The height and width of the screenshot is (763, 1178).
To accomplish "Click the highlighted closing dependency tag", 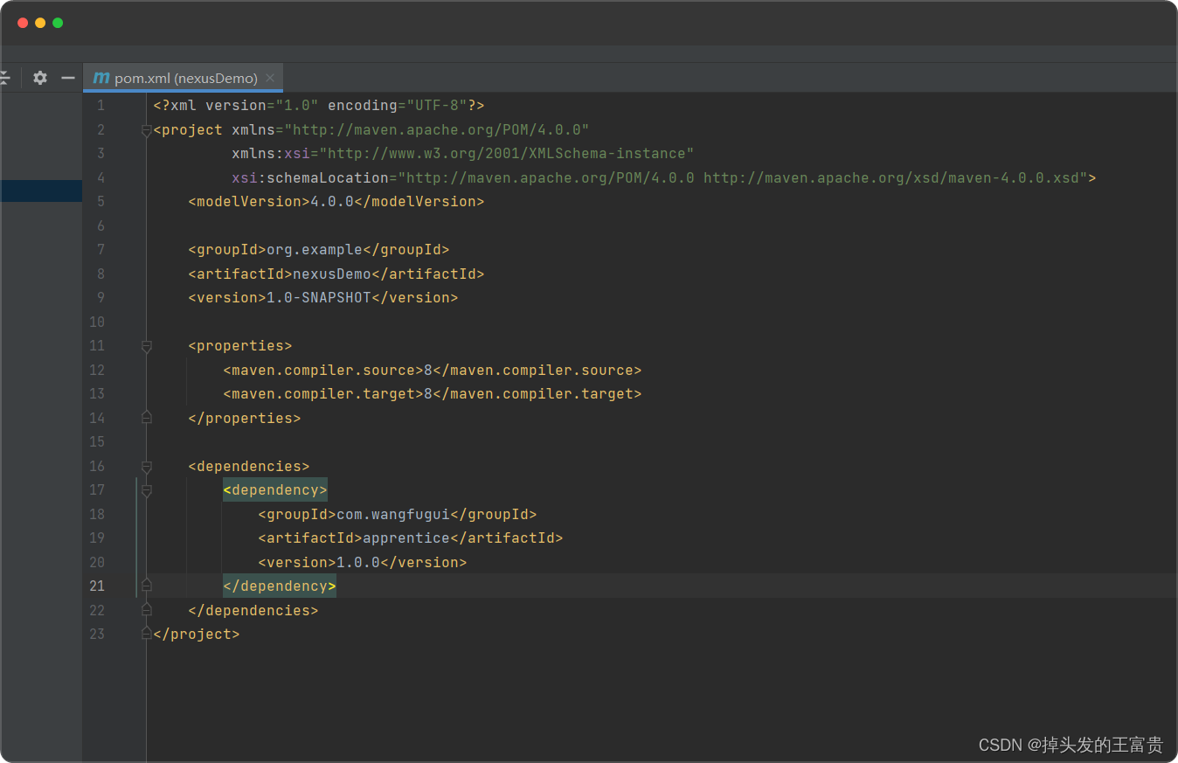I will pos(280,586).
